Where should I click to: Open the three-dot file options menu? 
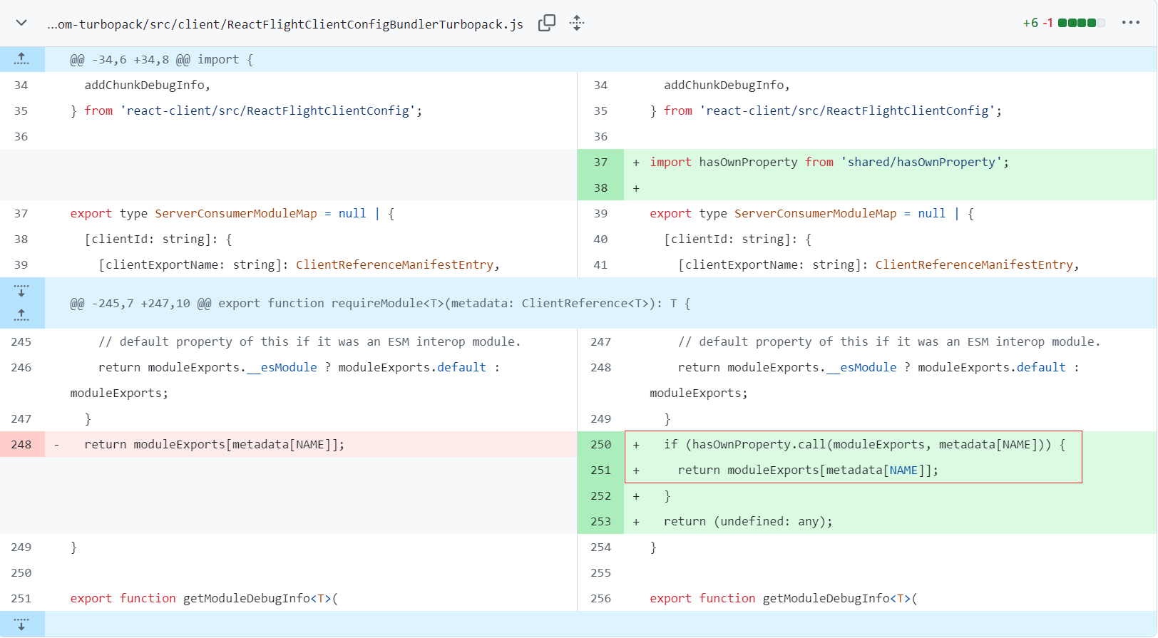[x=1130, y=23]
